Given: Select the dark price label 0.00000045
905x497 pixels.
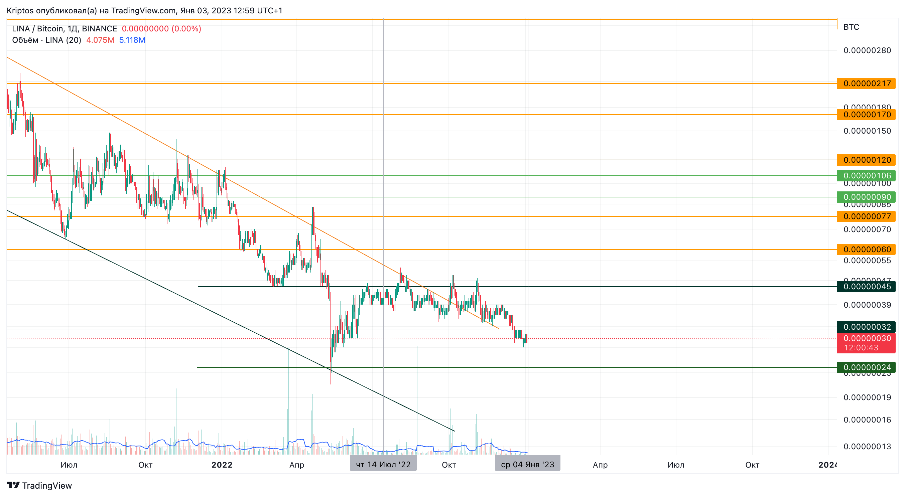Looking at the screenshot, I should click(x=866, y=287).
